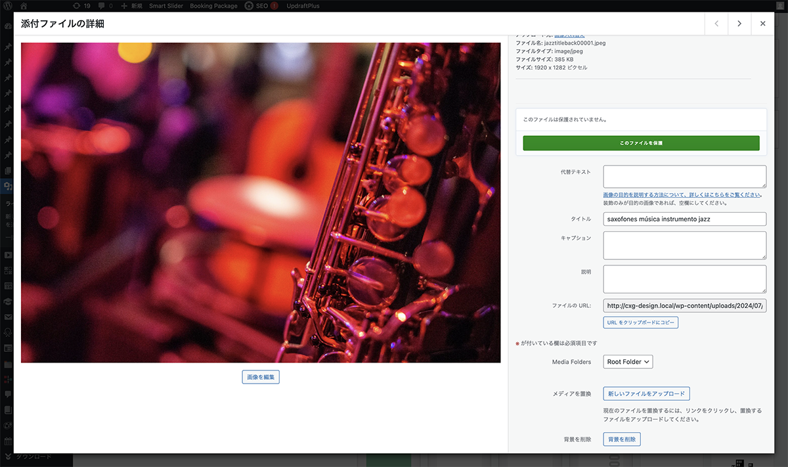
Task: Click the タイトル field with saxofones text
Action: [x=684, y=219]
